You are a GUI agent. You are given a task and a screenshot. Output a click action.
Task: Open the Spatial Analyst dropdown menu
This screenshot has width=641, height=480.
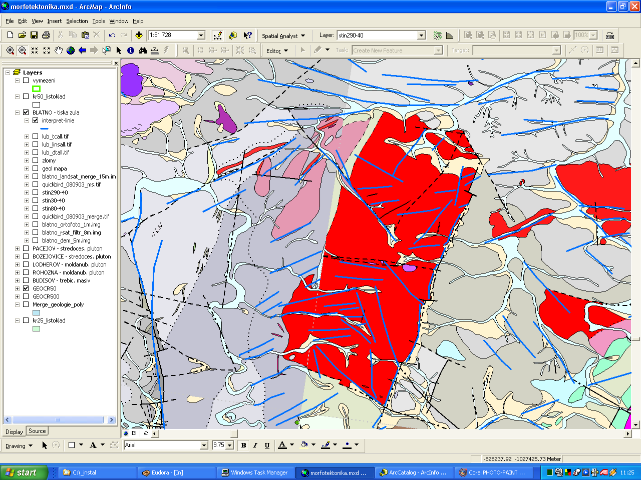(x=283, y=35)
